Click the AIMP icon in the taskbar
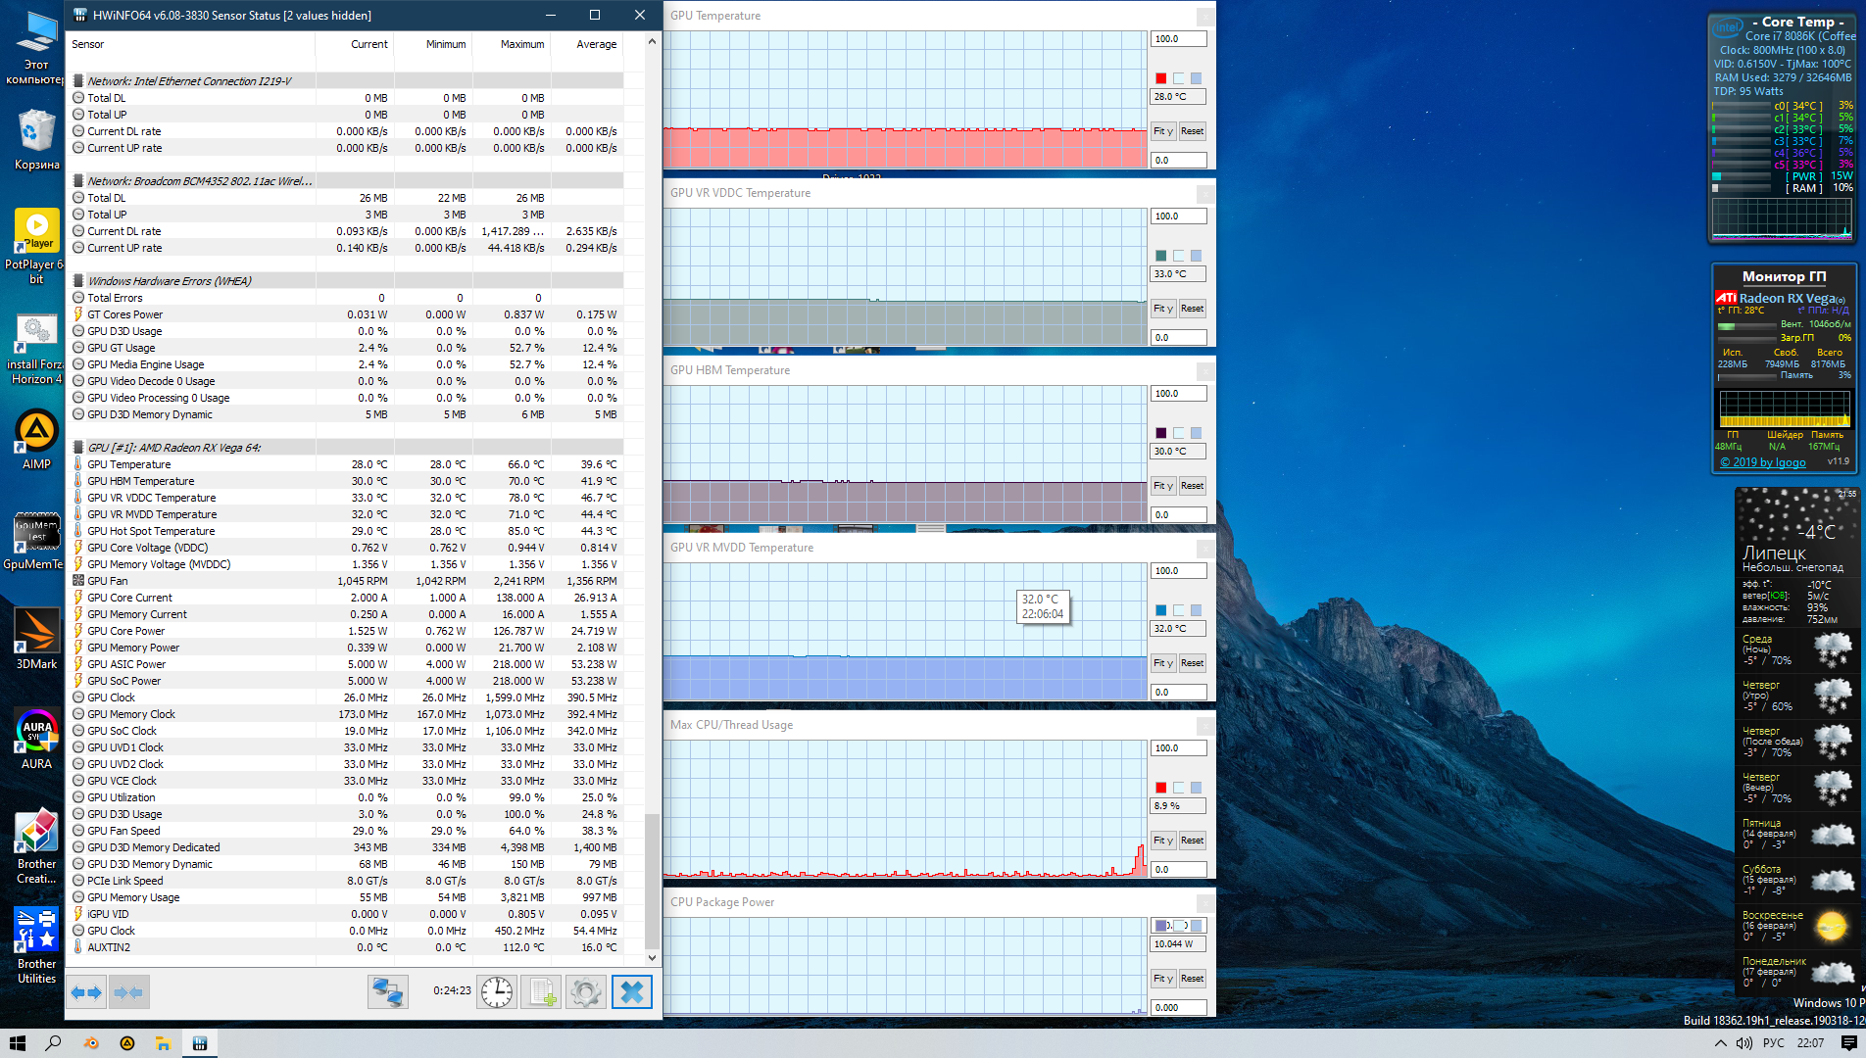This screenshot has width=1866, height=1058. [126, 1043]
